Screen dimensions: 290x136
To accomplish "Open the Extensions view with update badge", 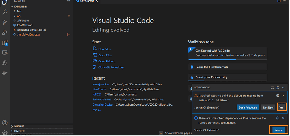I will tap(5, 43).
